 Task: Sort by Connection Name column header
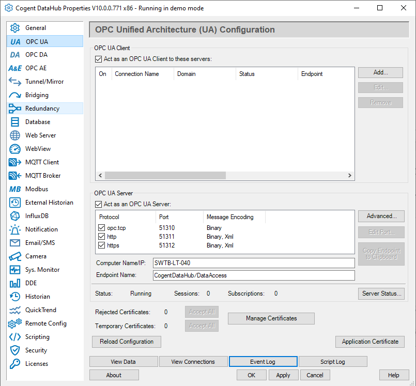click(x=143, y=74)
